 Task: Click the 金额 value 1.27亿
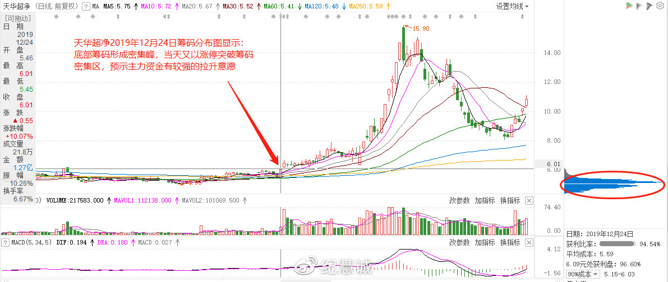pos(23,168)
